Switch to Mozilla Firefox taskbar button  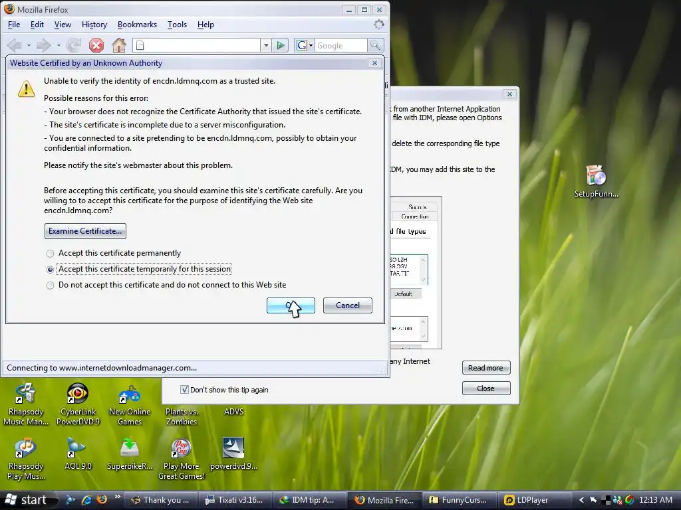pyautogui.click(x=384, y=500)
